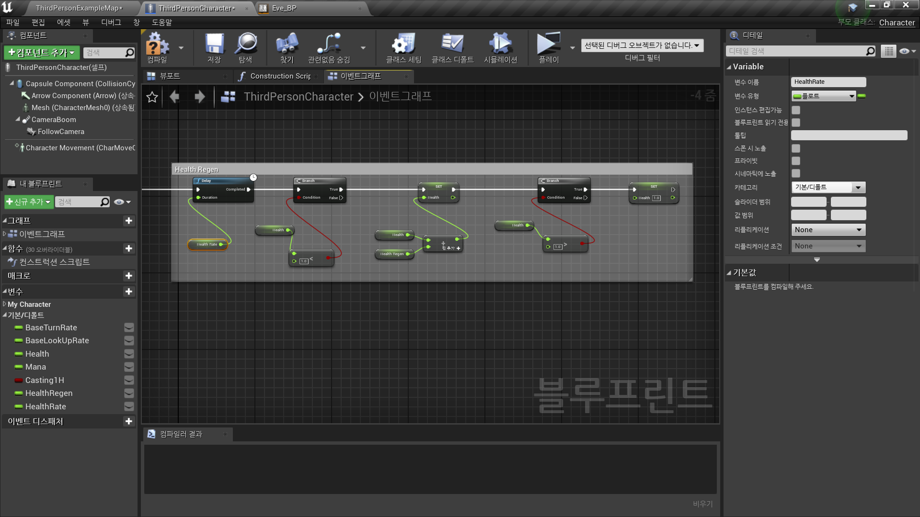Save the blueprint using the 저장 icon
920x517 pixels.
[x=214, y=45]
